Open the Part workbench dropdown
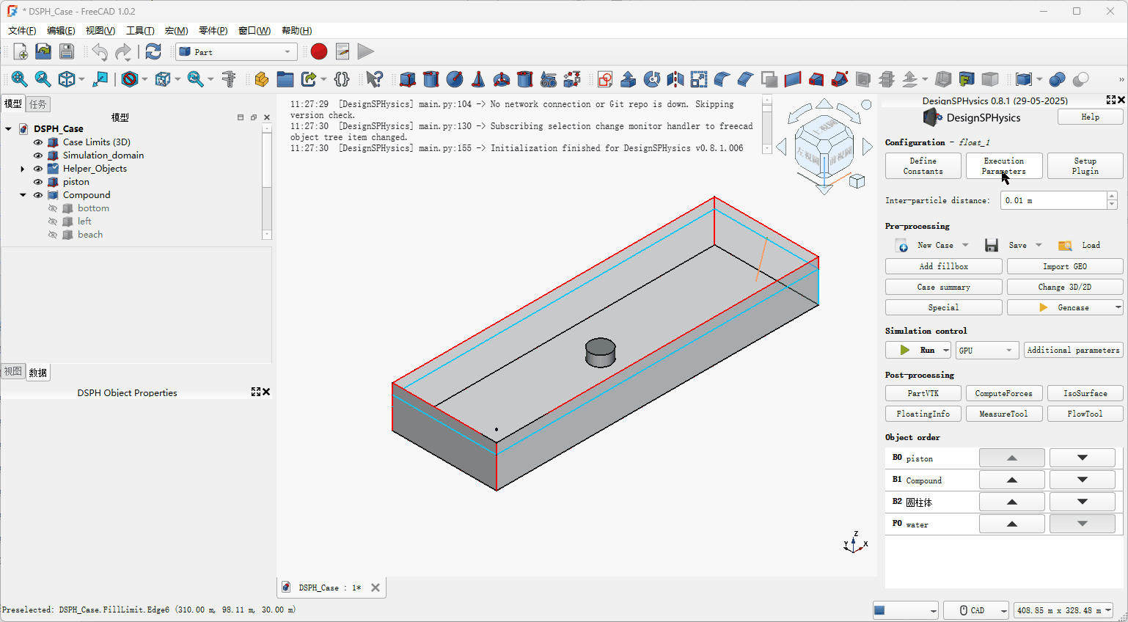Viewport: 1128px width, 622px height. point(236,52)
